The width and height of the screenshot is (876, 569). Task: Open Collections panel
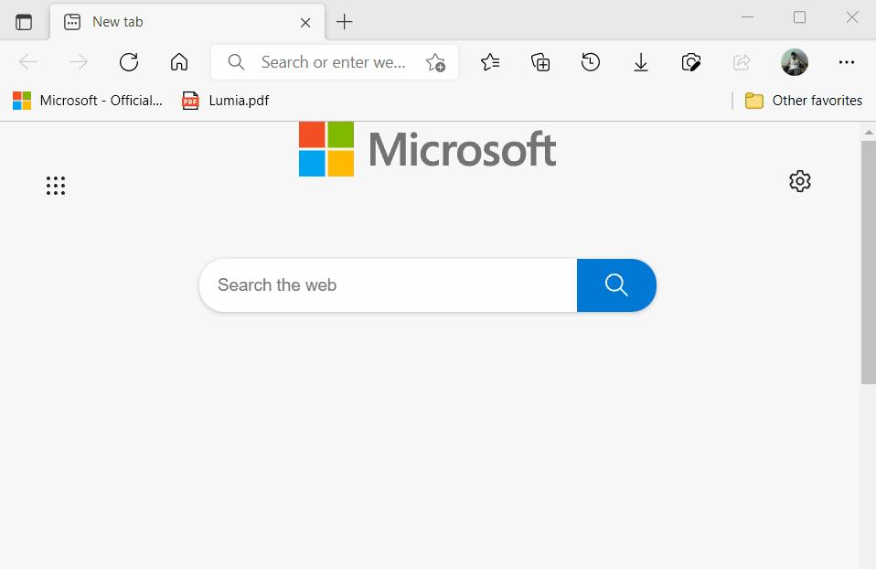coord(540,62)
